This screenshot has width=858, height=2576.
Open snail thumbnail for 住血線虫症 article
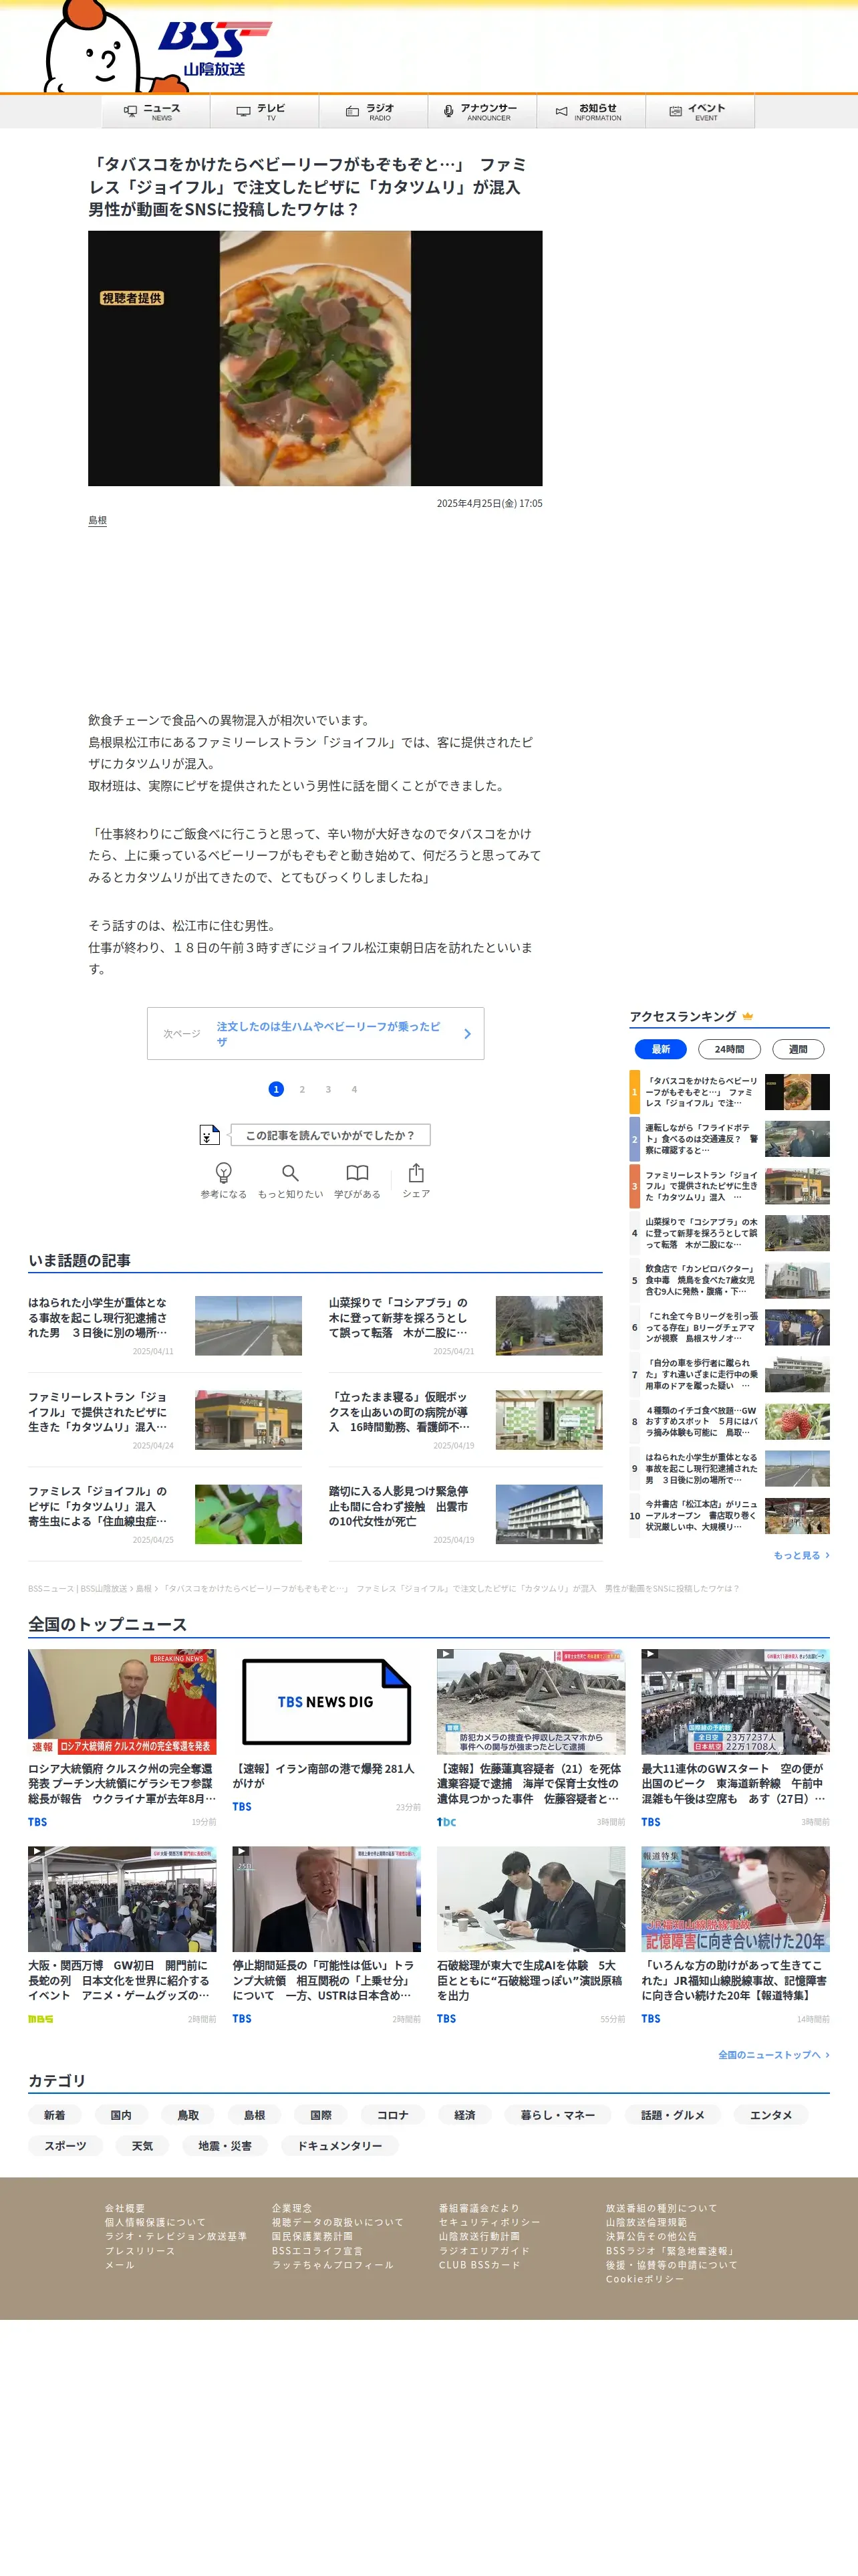(248, 1514)
